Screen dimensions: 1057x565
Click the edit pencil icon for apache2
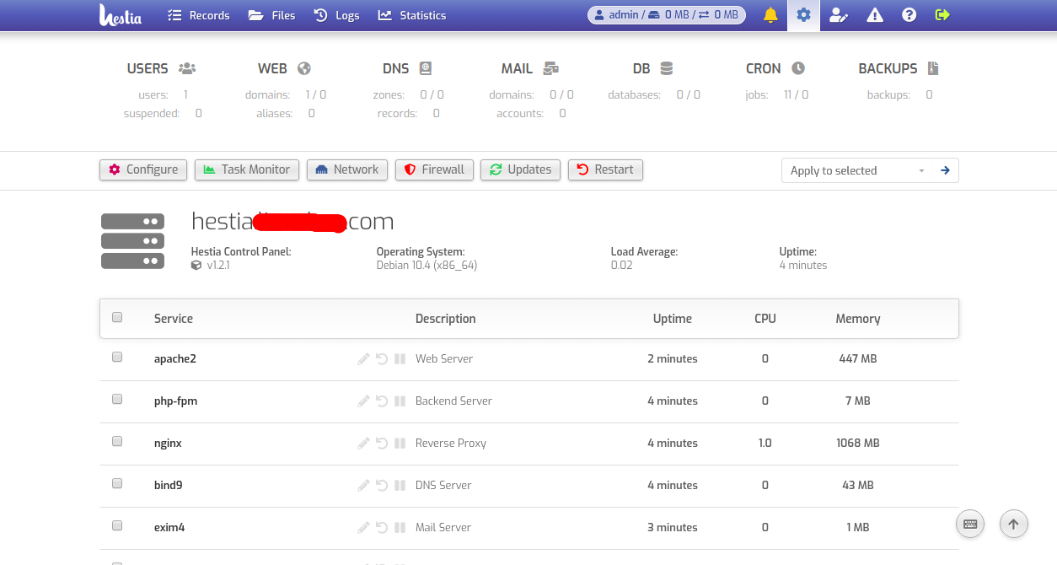(x=363, y=358)
